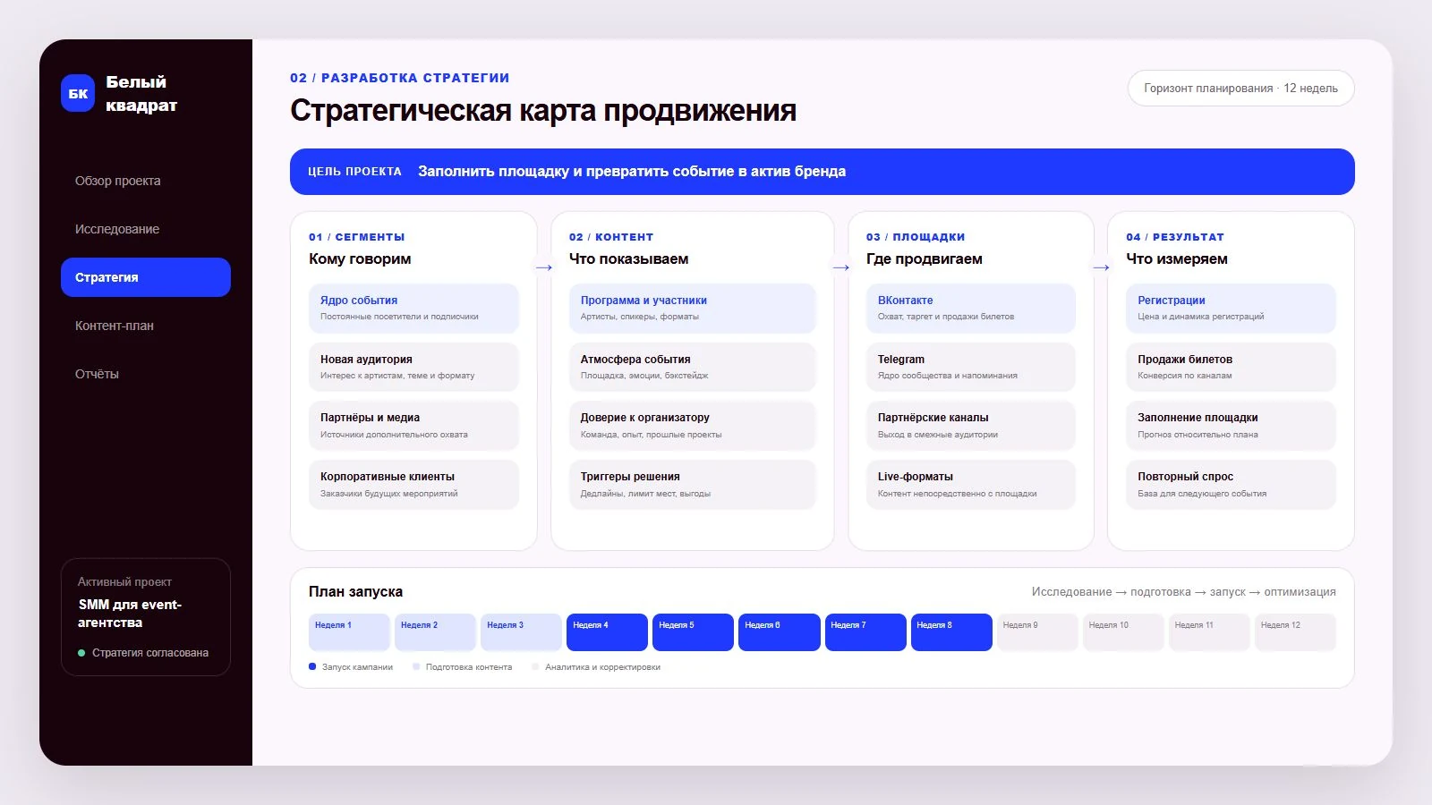Select Неделя 10 block

coord(1123,632)
